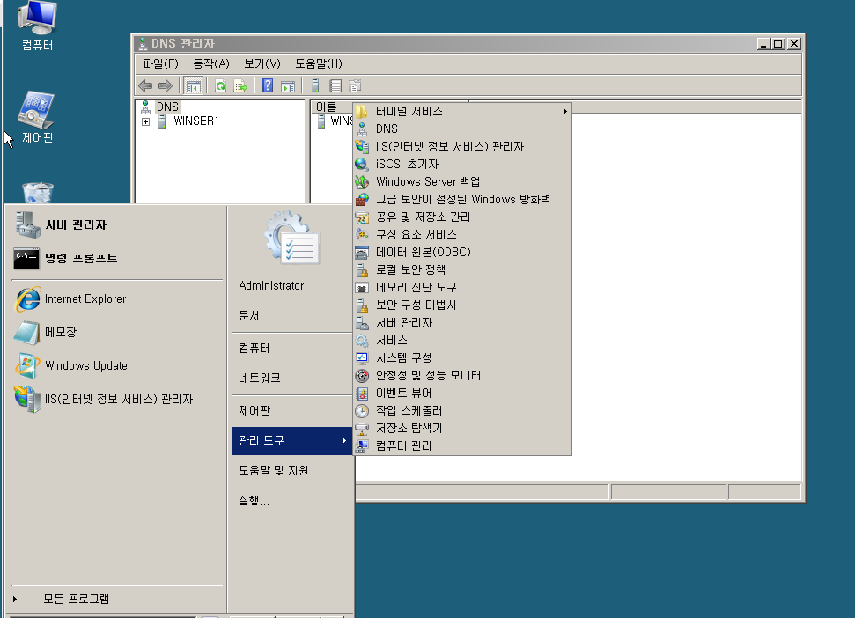Open 구성 요소 서비스
The height and width of the screenshot is (618, 855).
click(462, 234)
